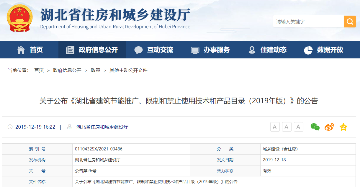Increase font size with A+ button
This screenshot has height=187, width=360.
click(x=275, y=127)
